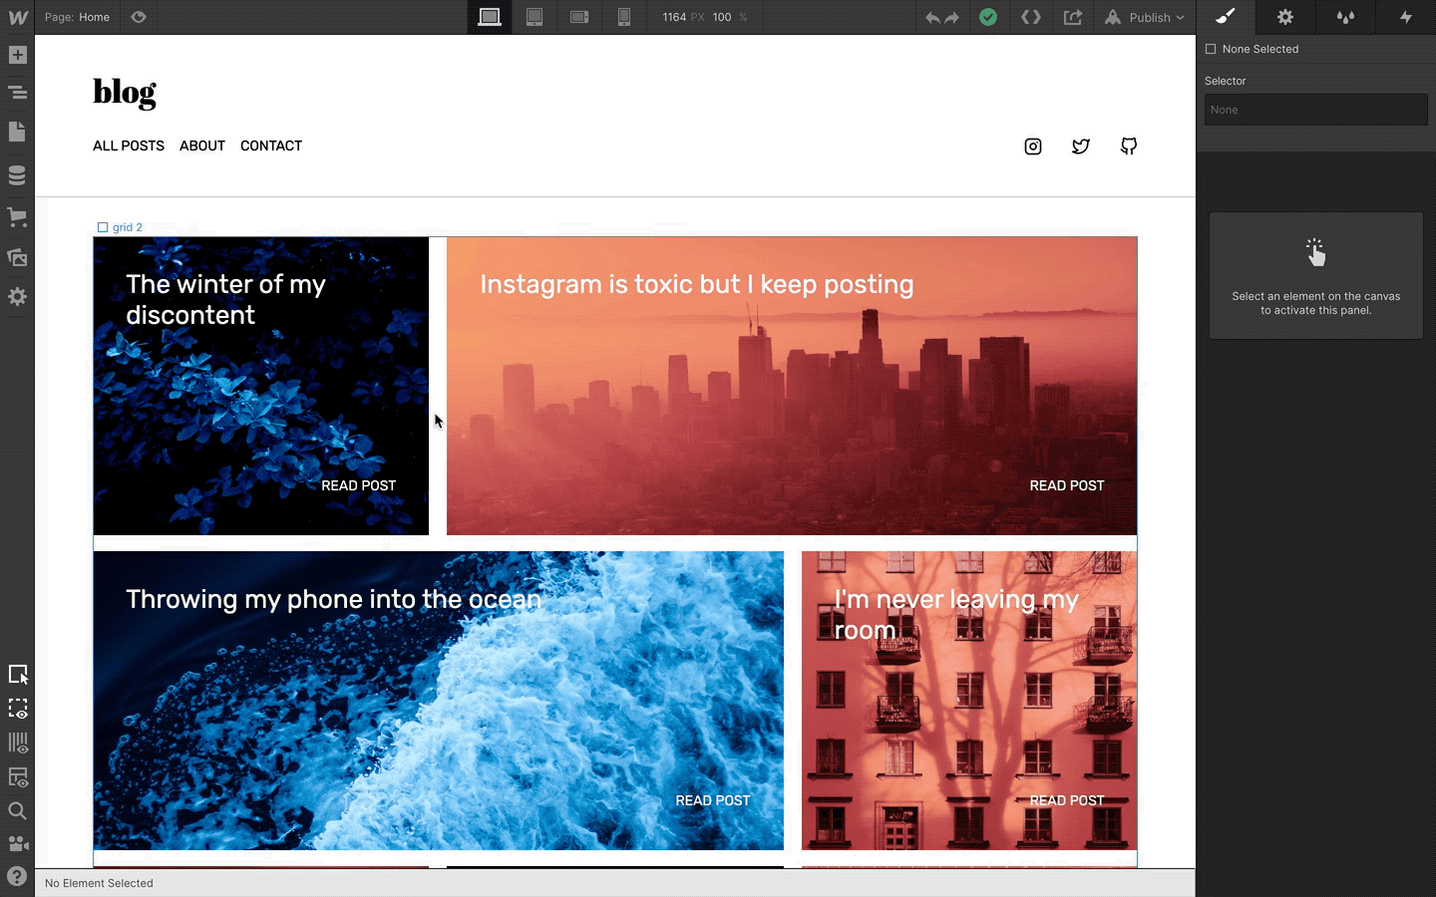Open the Ecommerce panel

point(17,217)
